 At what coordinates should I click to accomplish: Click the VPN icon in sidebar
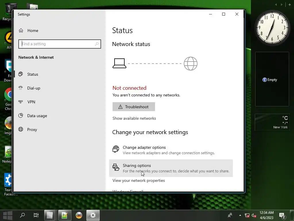click(21, 102)
